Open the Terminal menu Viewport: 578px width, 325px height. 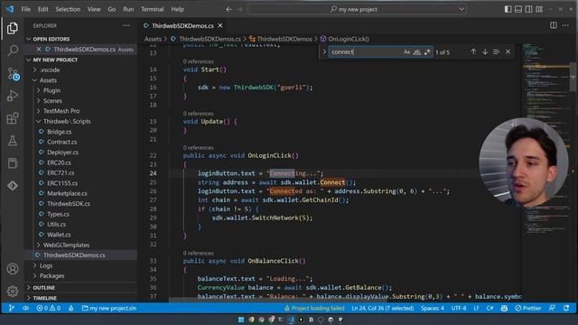tap(152, 9)
